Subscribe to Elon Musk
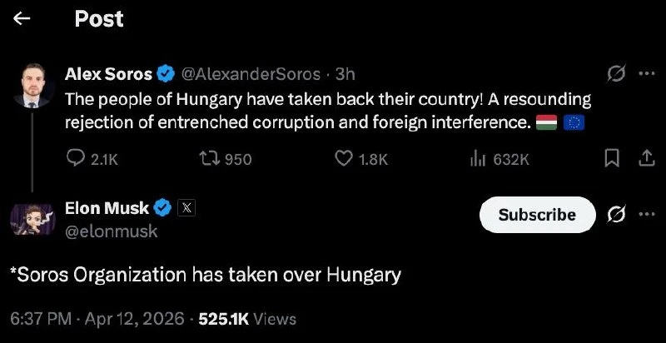666x343 pixels. pos(537,215)
